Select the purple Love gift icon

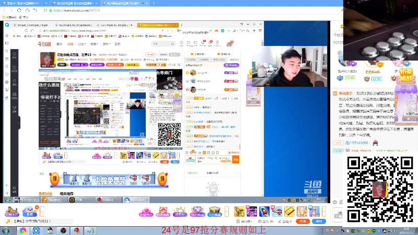[x=252, y=211]
